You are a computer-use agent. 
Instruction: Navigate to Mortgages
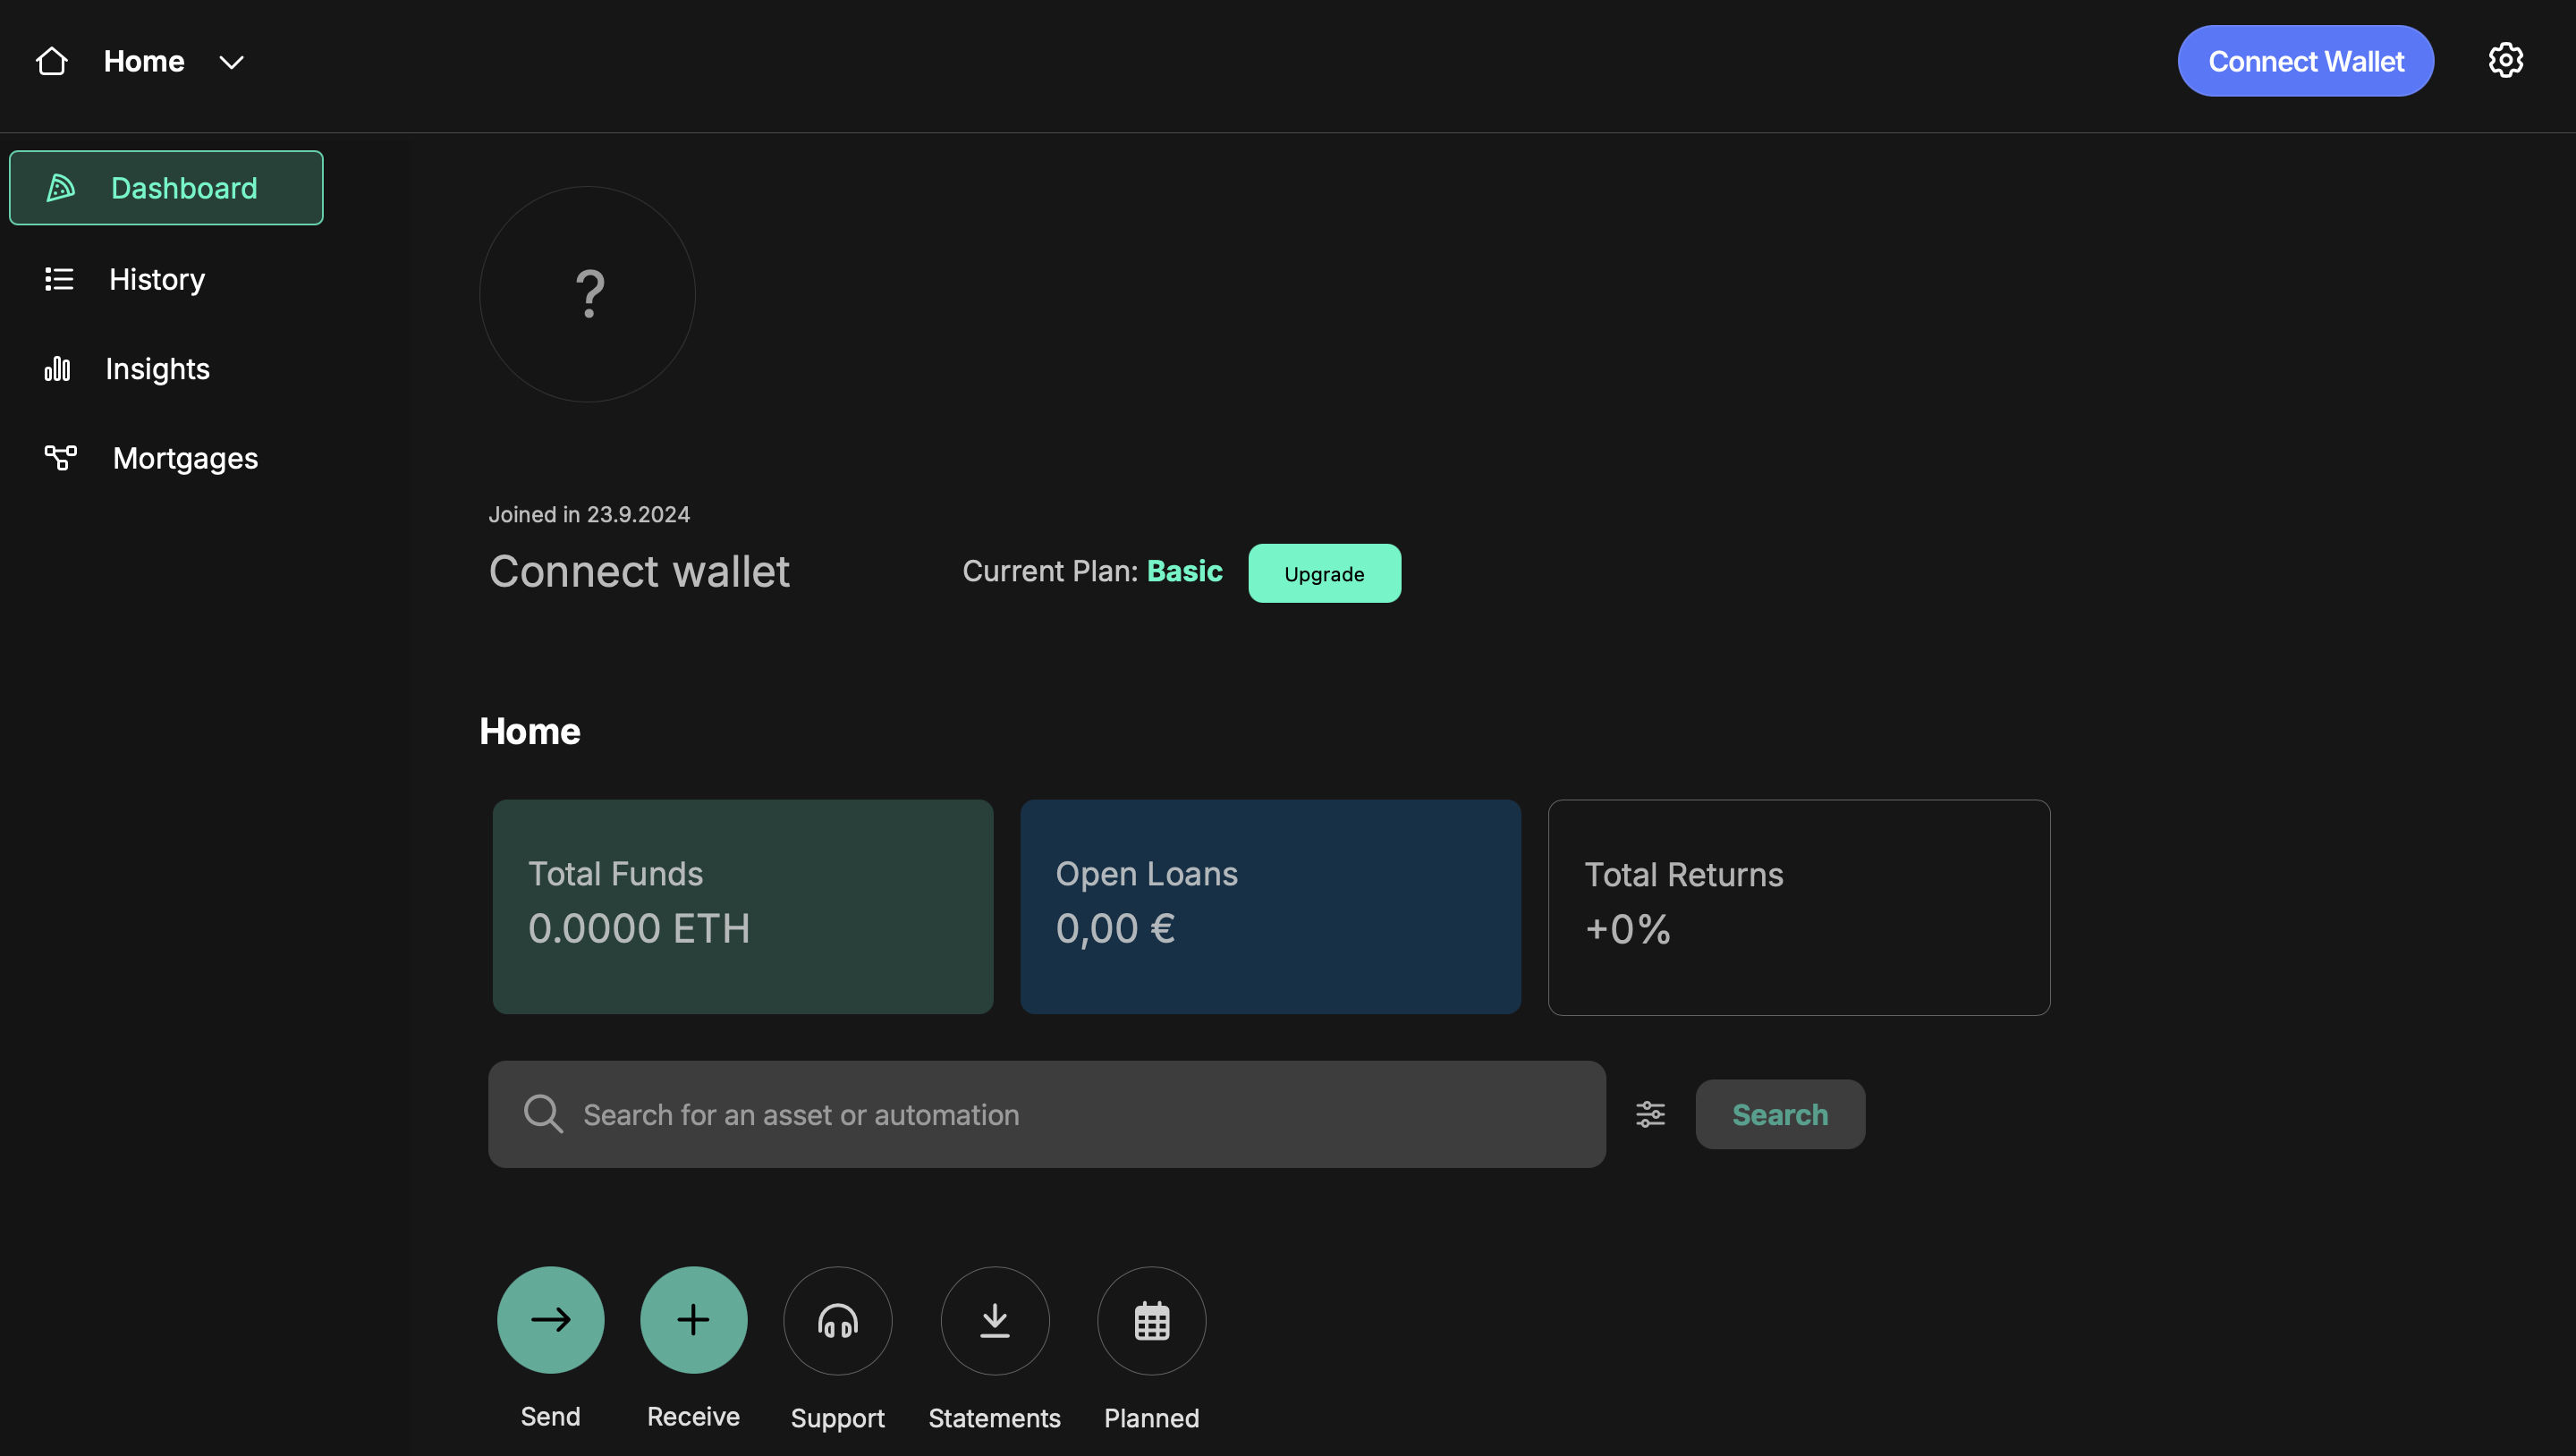click(x=185, y=458)
